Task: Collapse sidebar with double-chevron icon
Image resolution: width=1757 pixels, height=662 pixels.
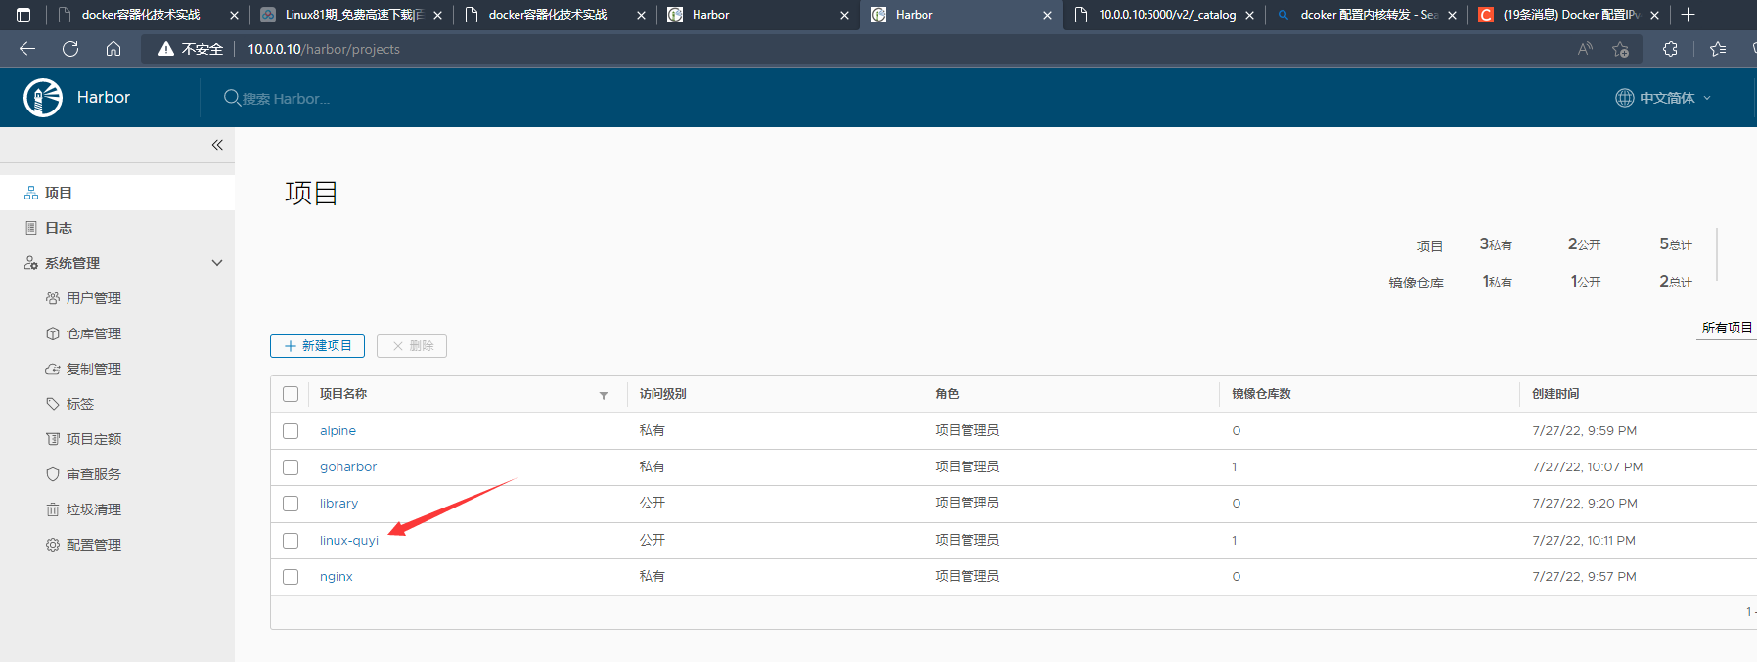Action: click(x=217, y=145)
